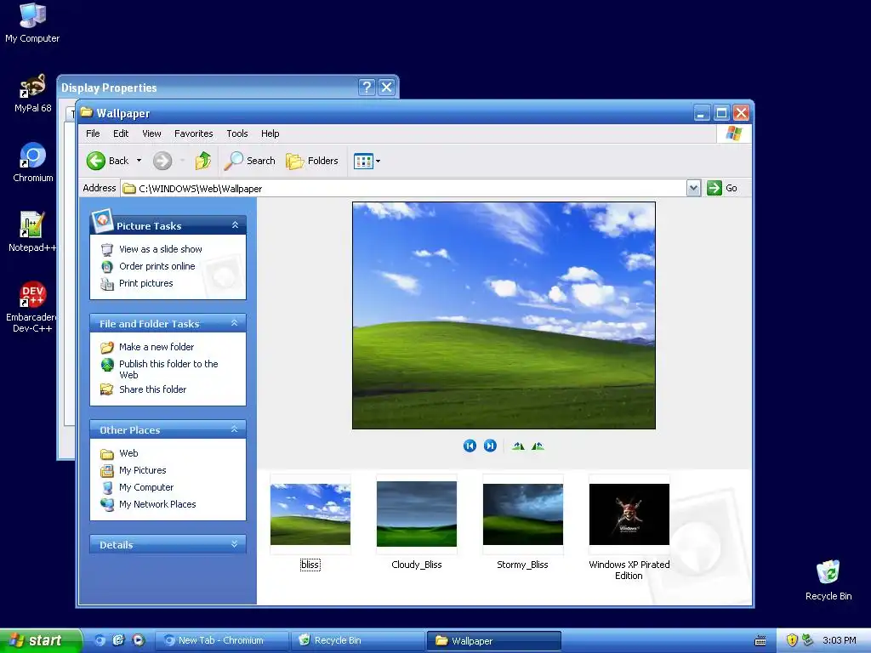
Task: Click the address bar path field
Action: tap(404, 188)
